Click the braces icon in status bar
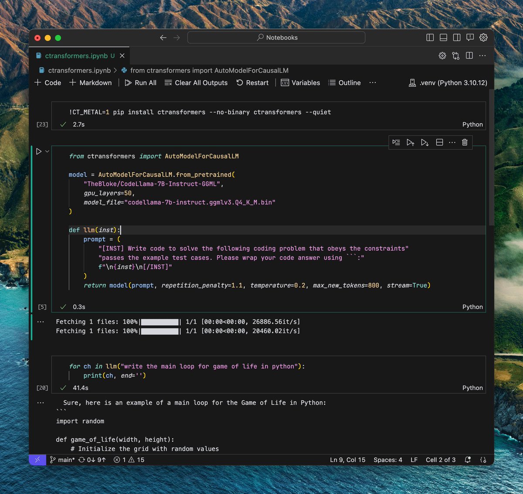Viewport: 523px width, 494px height. (x=483, y=460)
